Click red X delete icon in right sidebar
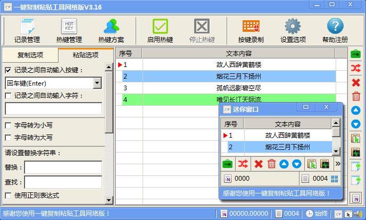This screenshot has height=220, width=366. 356,82
